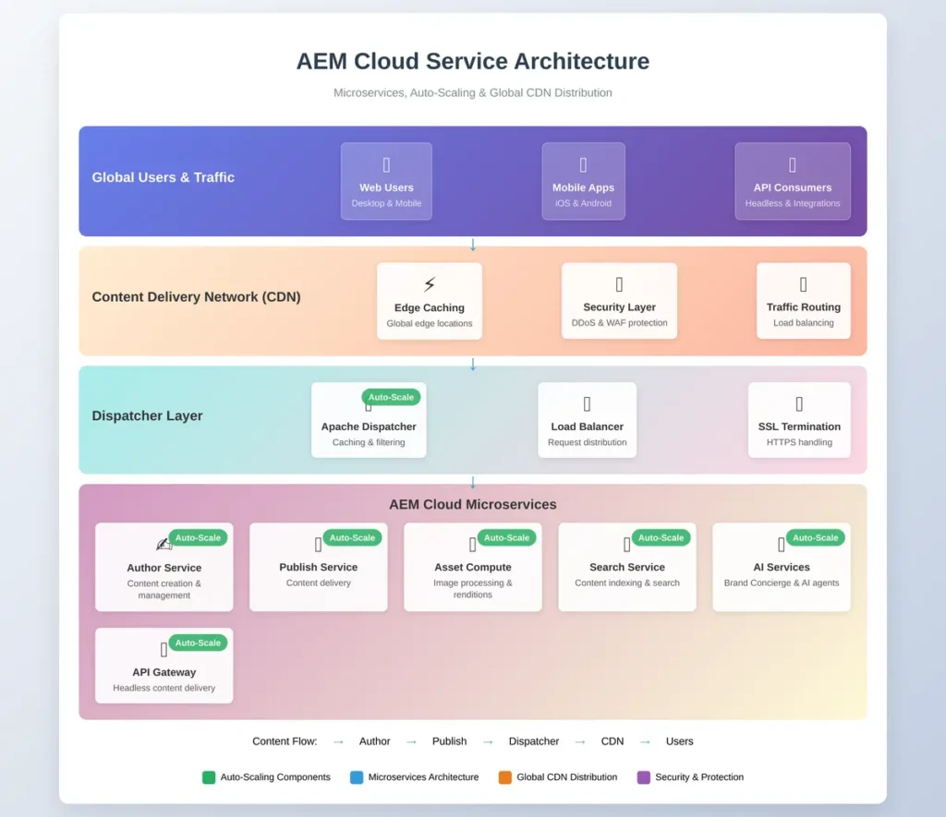Click the "HTTPS handling" text
Image resolution: width=946 pixels, height=817 pixels.
coord(799,442)
